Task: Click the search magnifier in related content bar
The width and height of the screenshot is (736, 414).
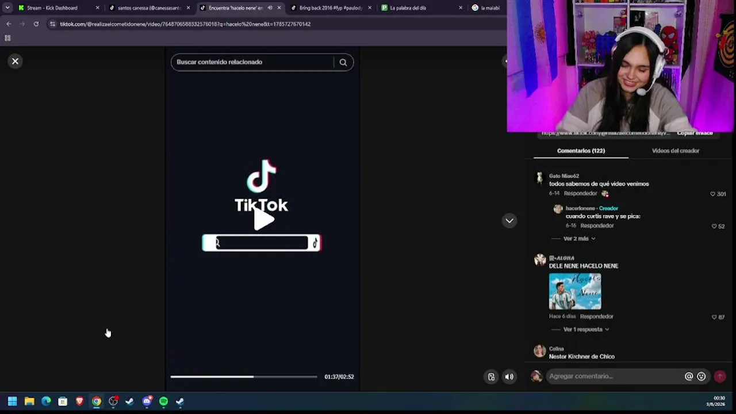Action: click(343, 62)
